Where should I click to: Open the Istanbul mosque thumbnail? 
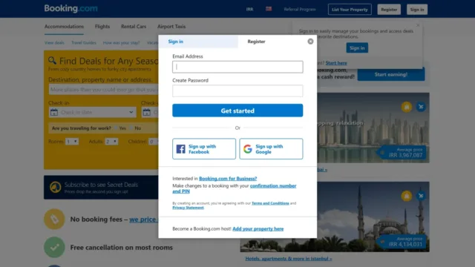[x=373, y=217]
